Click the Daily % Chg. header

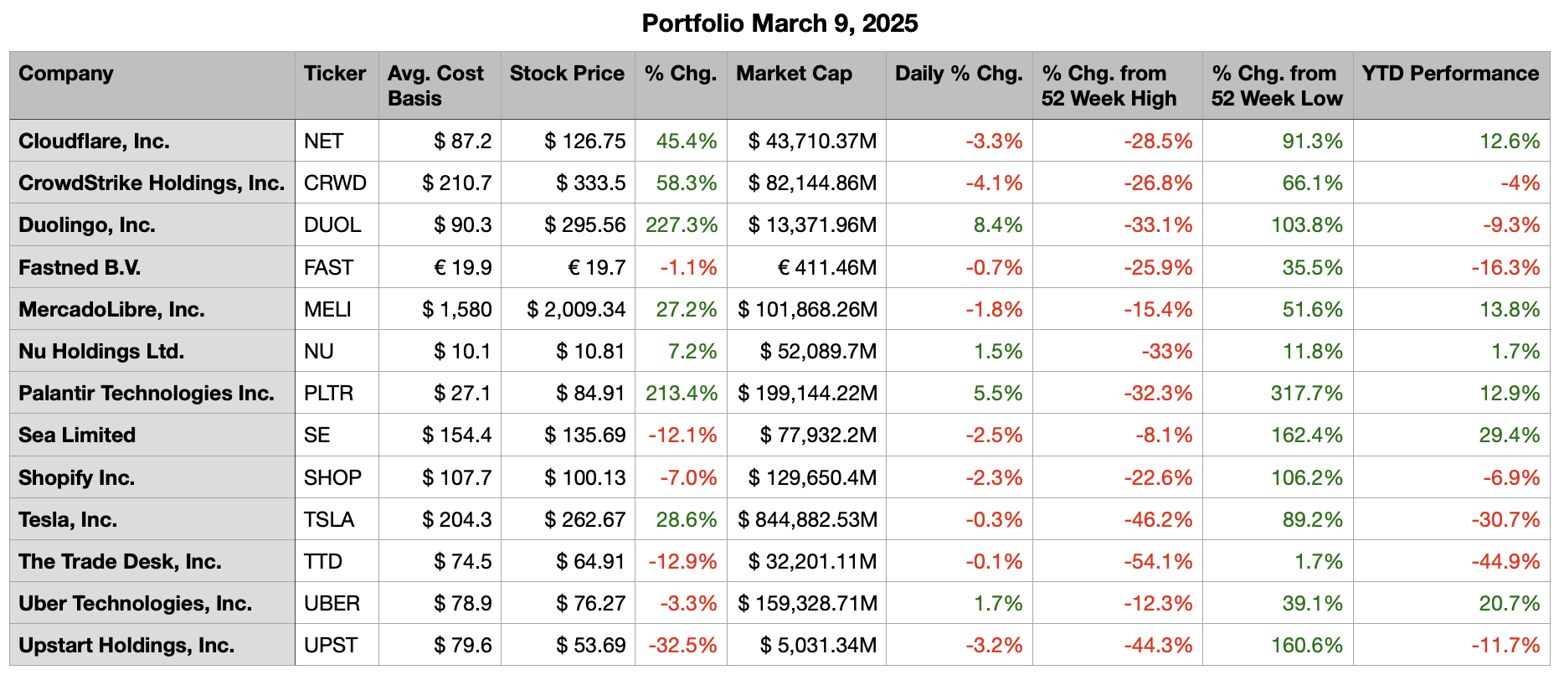(958, 74)
